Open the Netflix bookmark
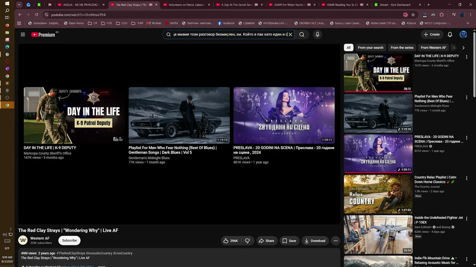This screenshot has width=476, height=267. [172, 23]
